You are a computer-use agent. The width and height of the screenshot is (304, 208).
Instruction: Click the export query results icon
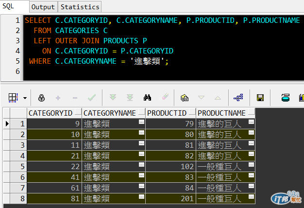(x=185, y=98)
